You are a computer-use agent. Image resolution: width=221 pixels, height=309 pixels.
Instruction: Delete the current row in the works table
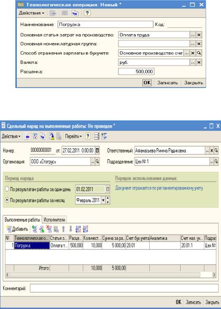[49, 229]
